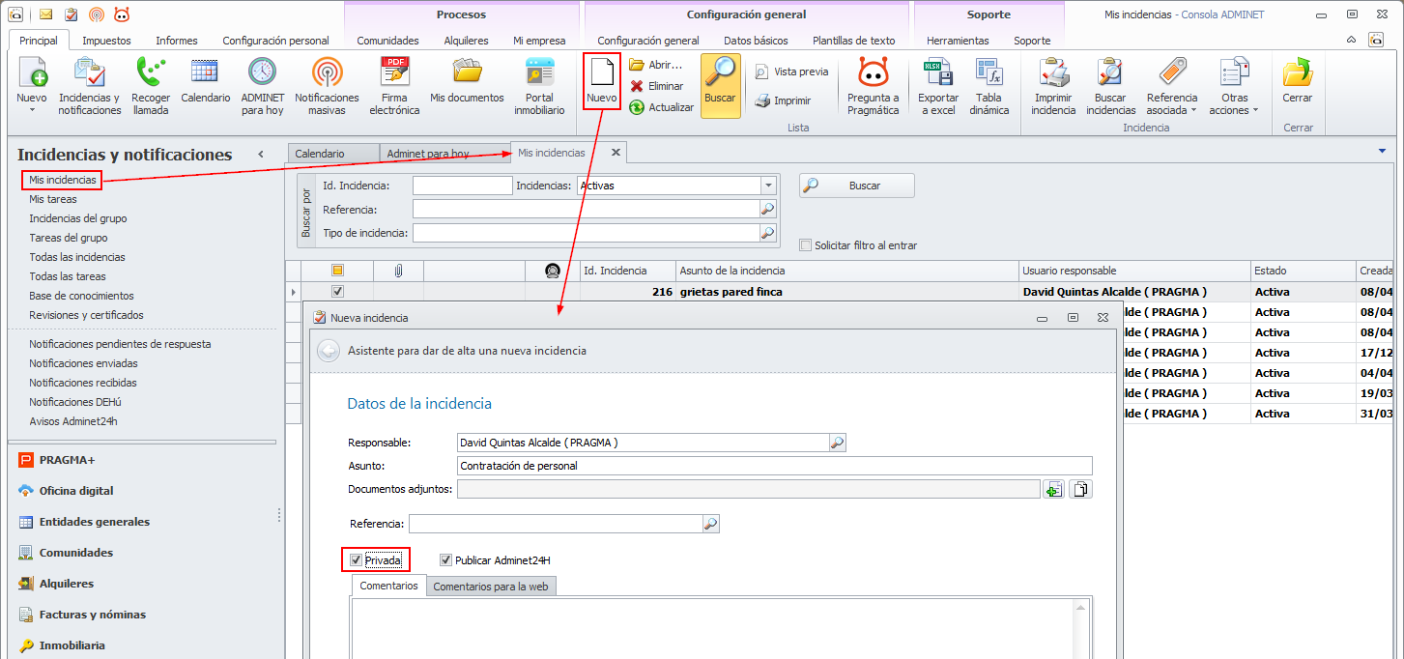Sort by Estado column header
1404x659 pixels.
tap(1303, 271)
